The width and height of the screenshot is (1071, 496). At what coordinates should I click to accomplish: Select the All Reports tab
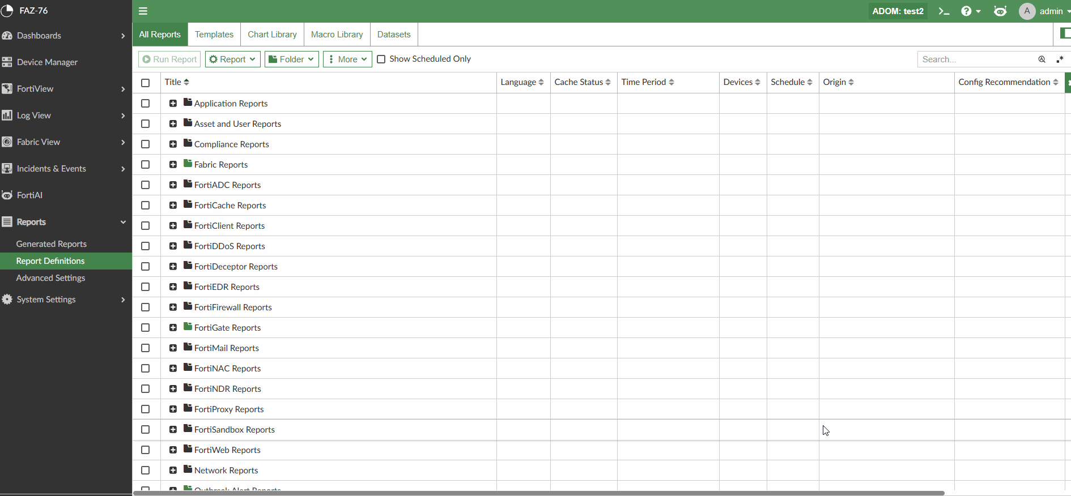tap(160, 34)
